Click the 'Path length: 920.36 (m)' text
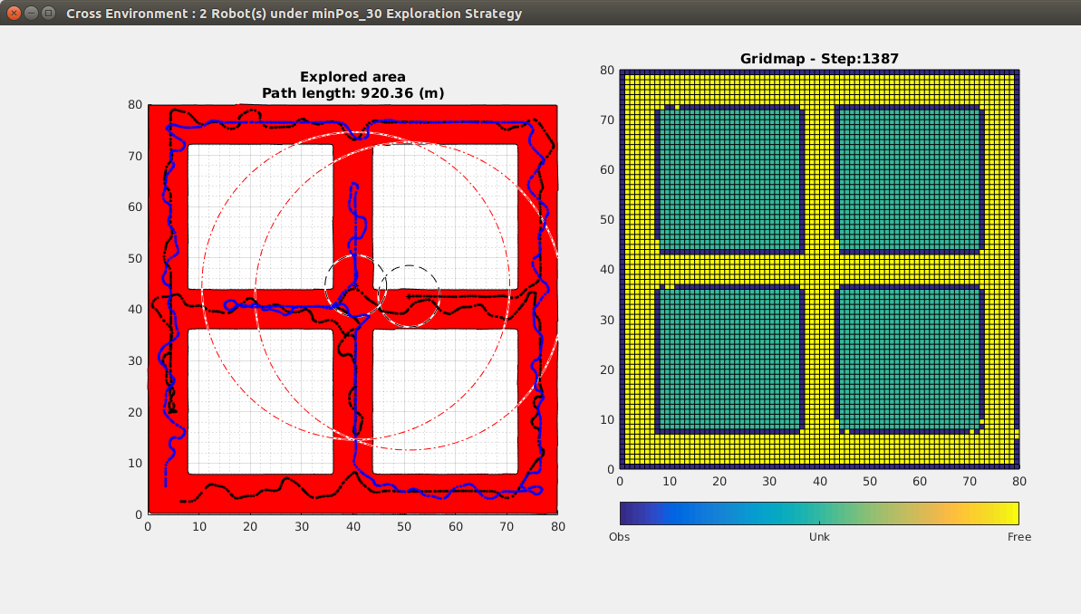This screenshot has height=614, width=1081. pos(352,92)
